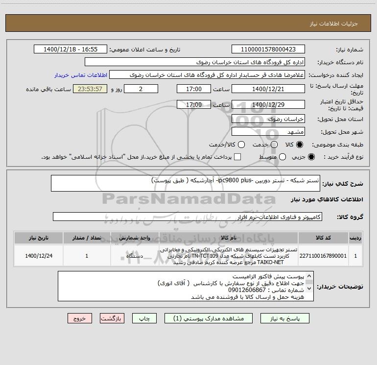Click the واحد شمارش column header
Viewport: 377px width, 365px height.
point(135,238)
